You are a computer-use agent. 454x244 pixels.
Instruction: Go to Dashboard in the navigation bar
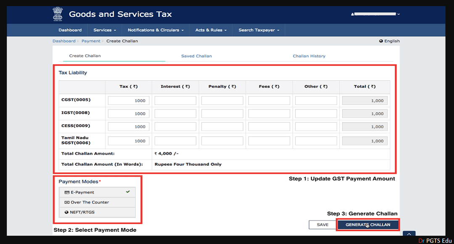tap(70, 30)
